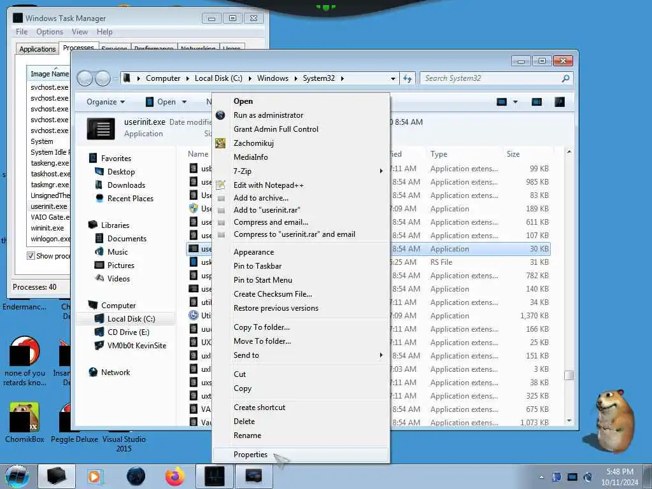Click the userinit.exe details pane thumbnail
This screenshot has width=652, height=489.
click(x=101, y=129)
